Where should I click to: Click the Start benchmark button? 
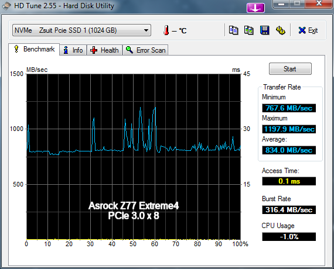click(290, 68)
